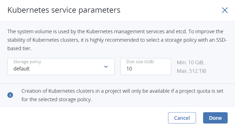
Task: Click the value 10 in Disk size
Action: [x=129, y=69]
